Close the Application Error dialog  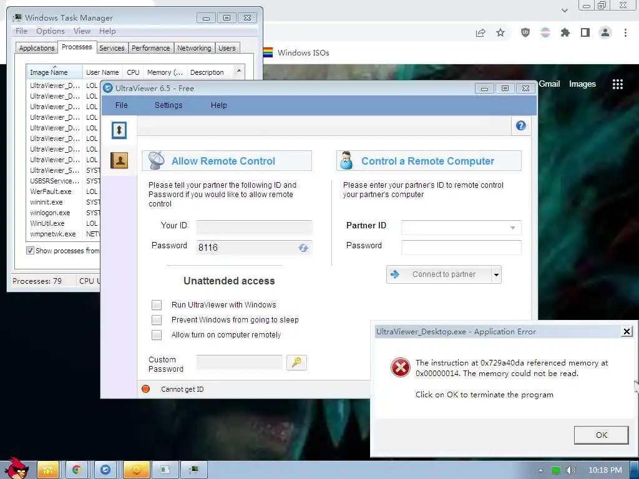(x=627, y=332)
